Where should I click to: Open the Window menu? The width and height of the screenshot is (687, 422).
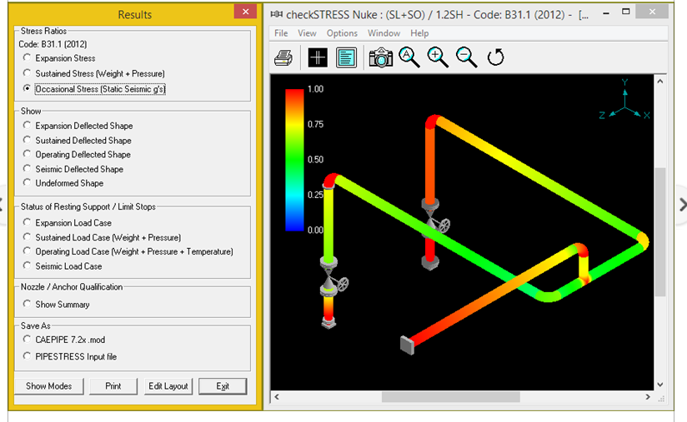point(384,33)
